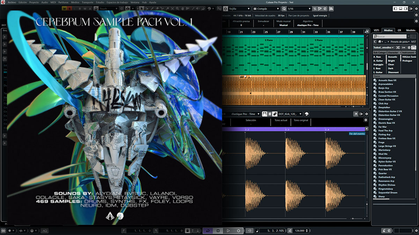Select the Play speaker tool
Viewport: 419px width, 235px height.
click(197, 8)
